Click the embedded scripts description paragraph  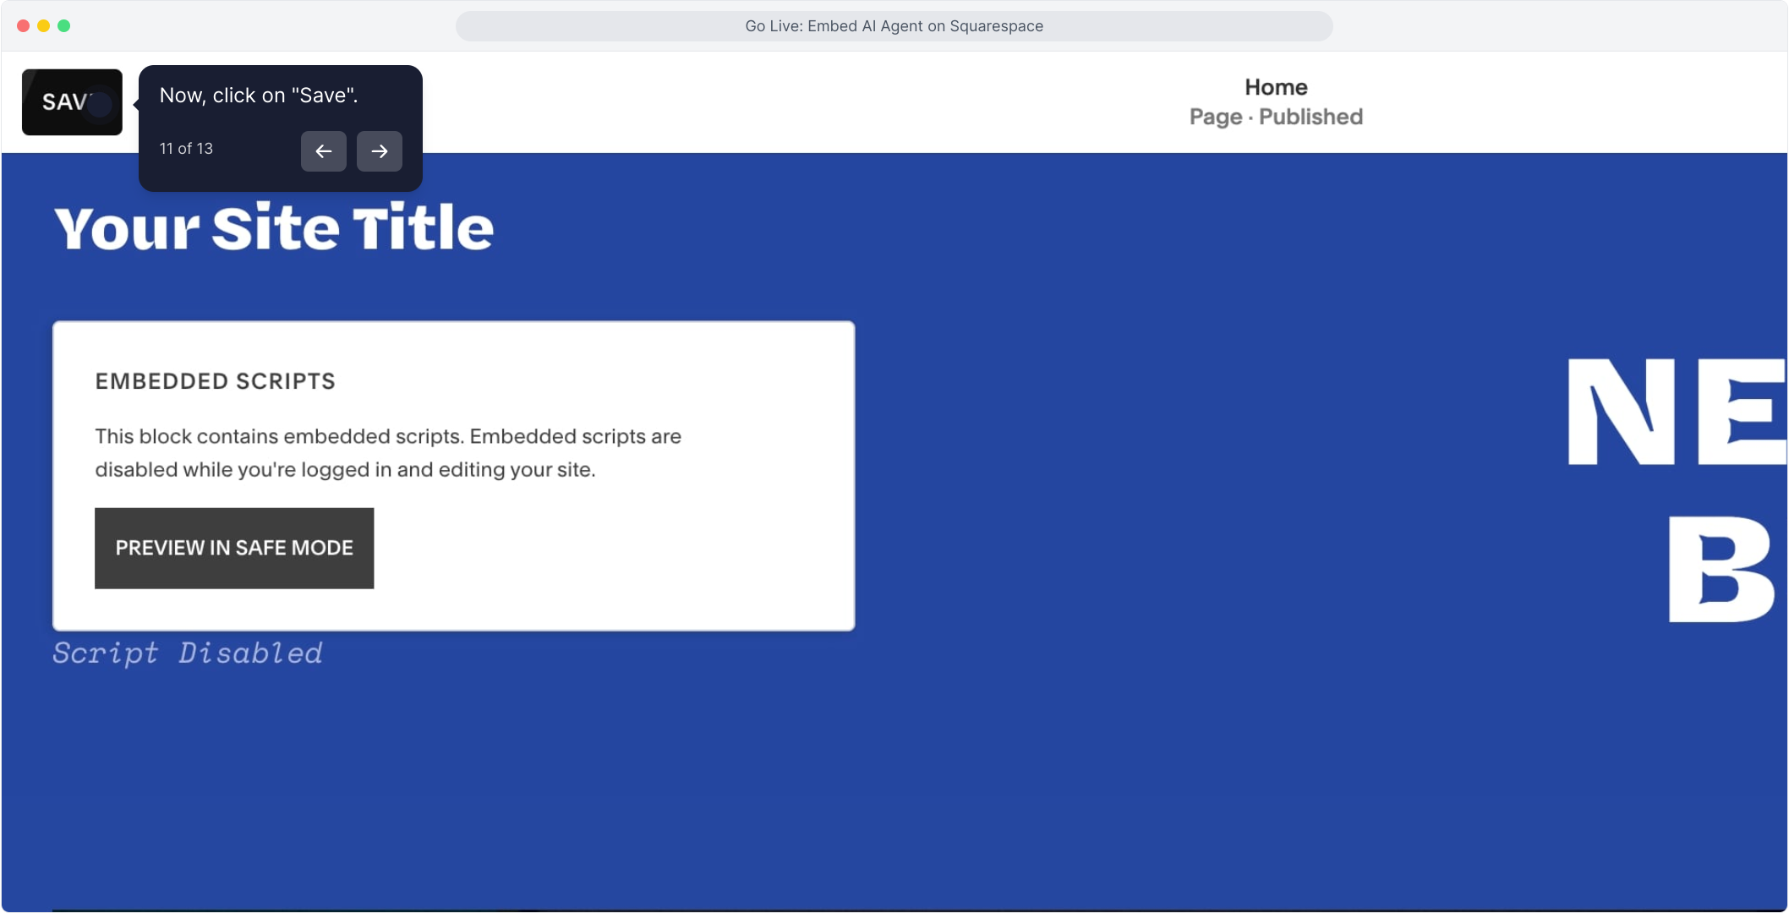pyautogui.click(x=387, y=453)
